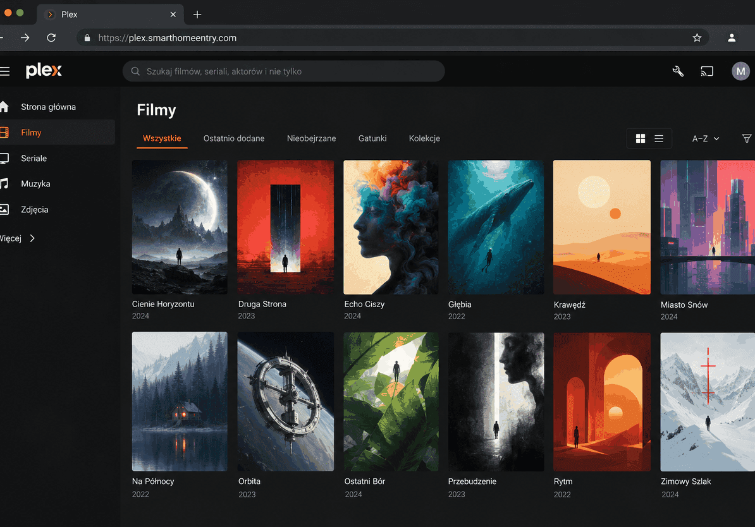Open server settings wrench icon
The width and height of the screenshot is (755, 527).
[678, 71]
